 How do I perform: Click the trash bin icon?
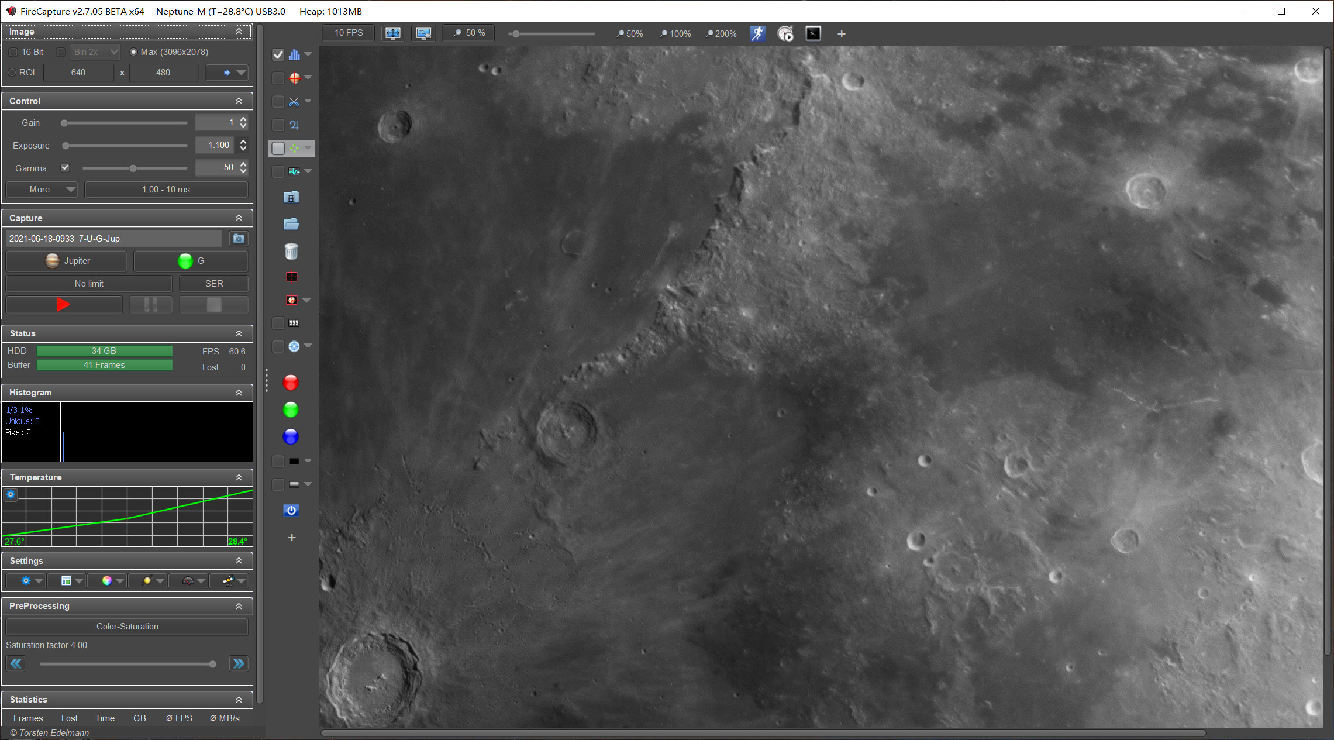pos(291,252)
